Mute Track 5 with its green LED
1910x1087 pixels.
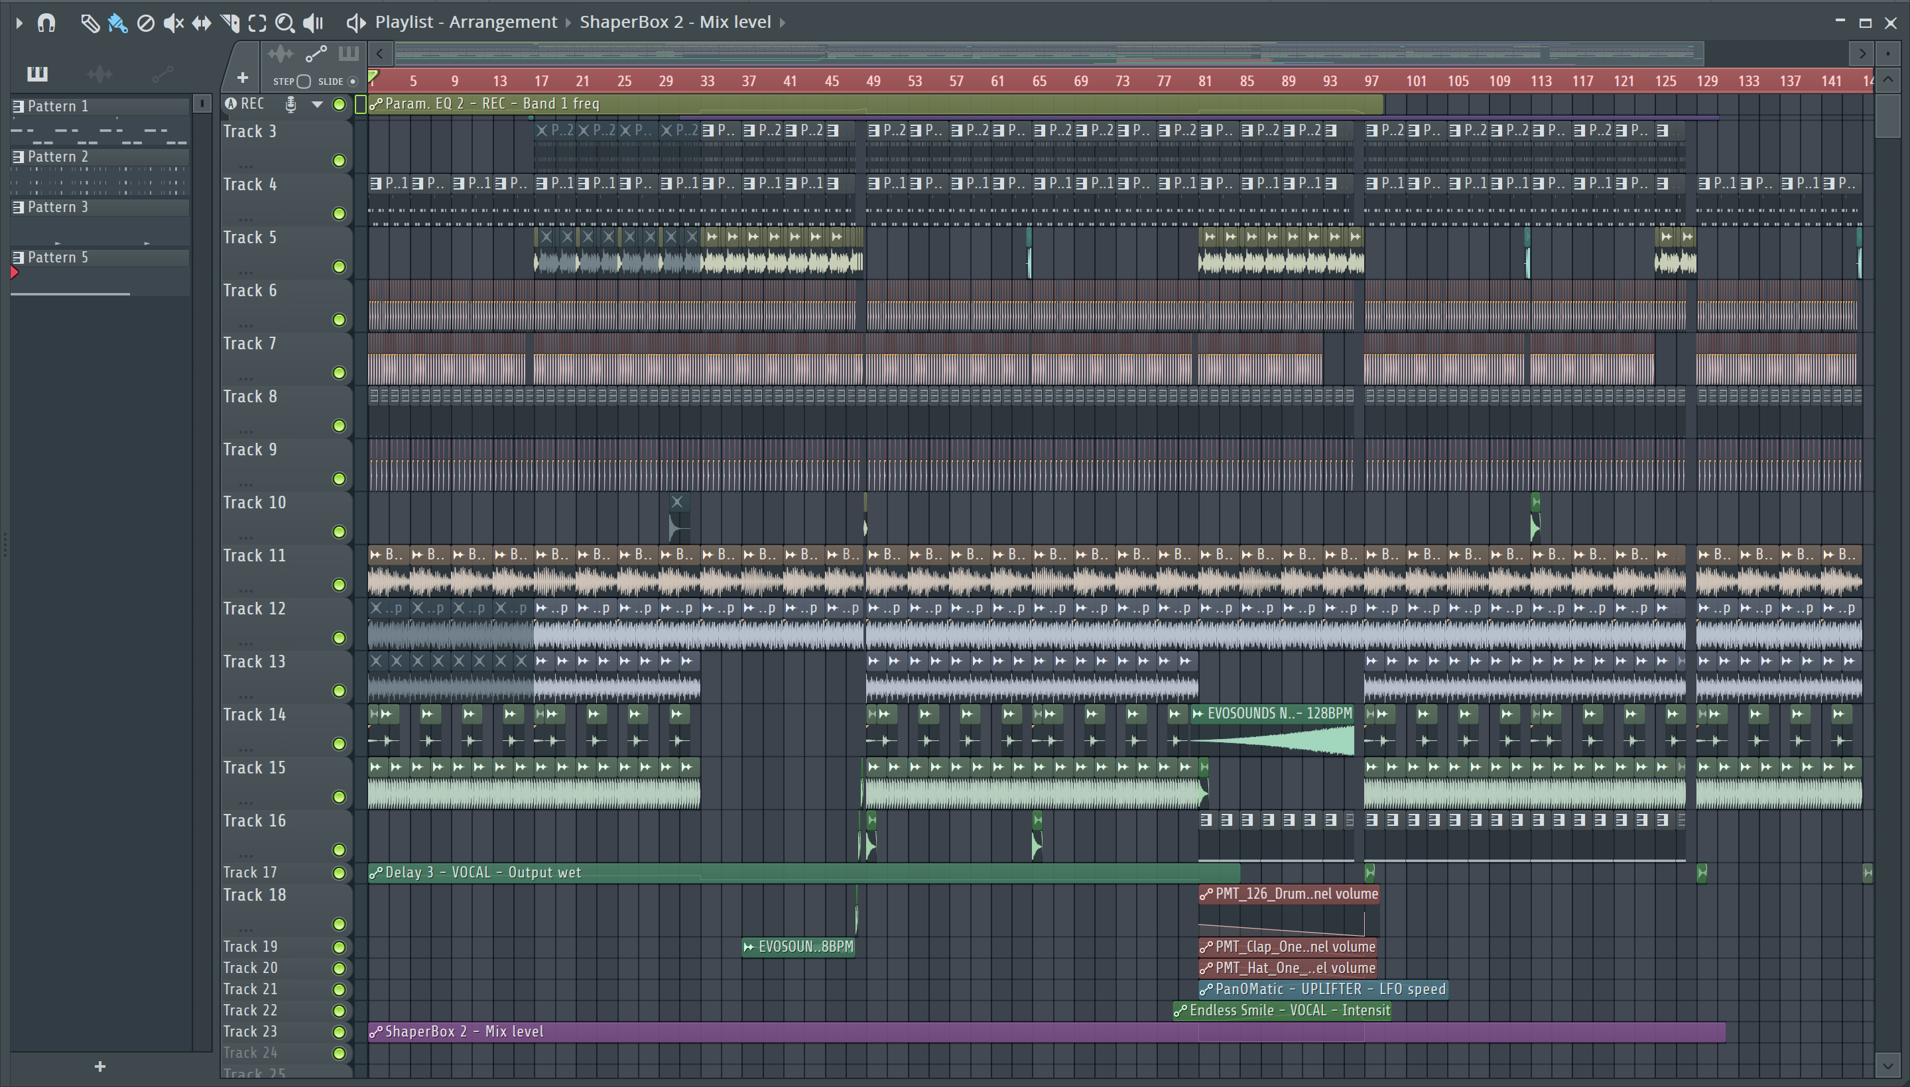(339, 266)
